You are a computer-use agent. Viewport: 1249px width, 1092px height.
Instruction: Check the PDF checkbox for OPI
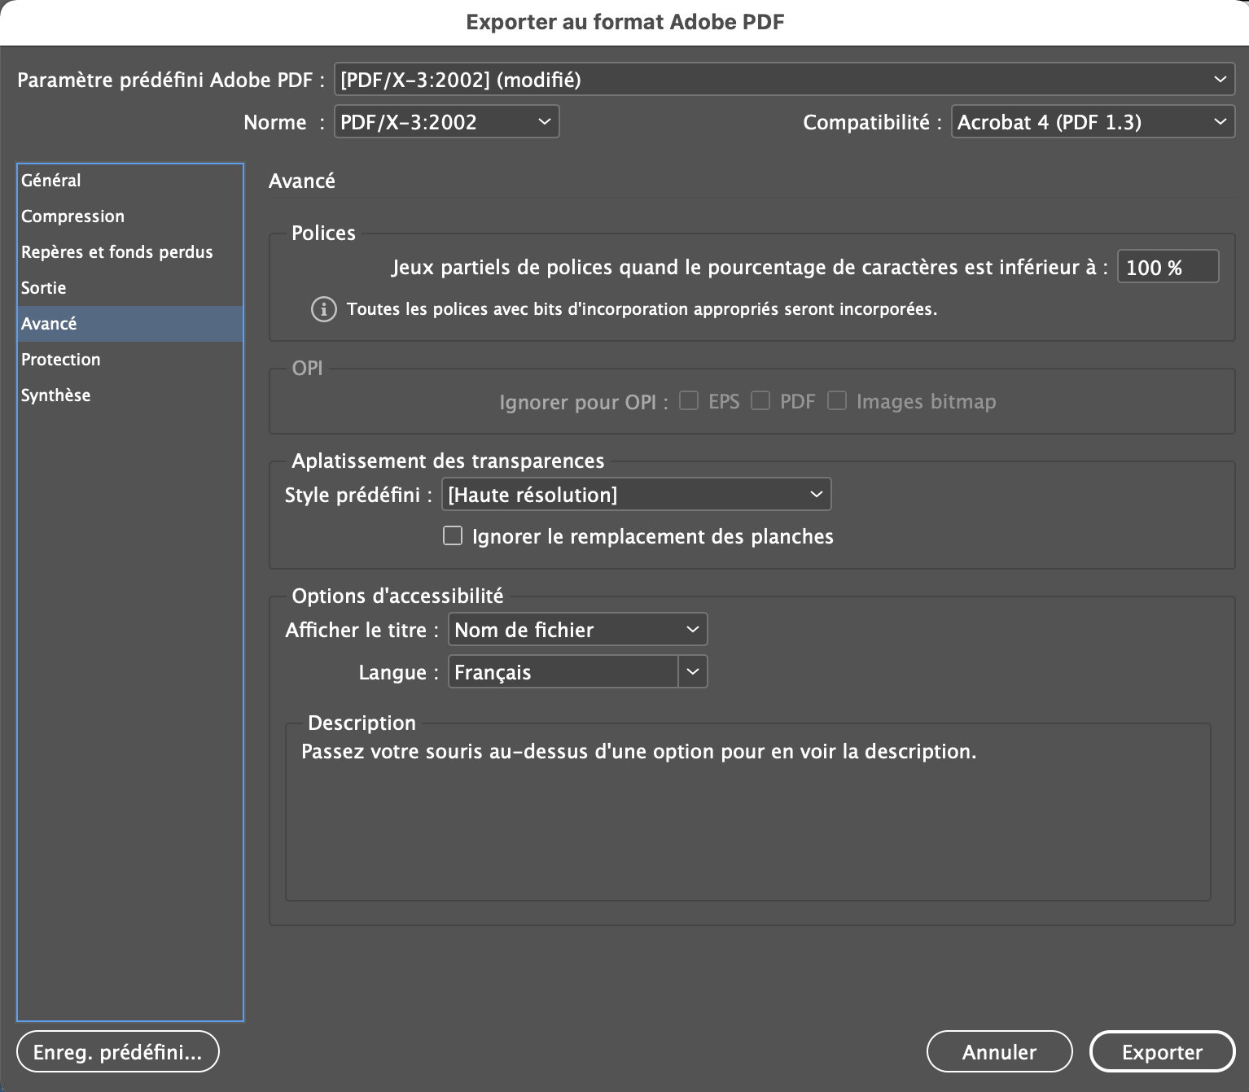pos(760,401)
